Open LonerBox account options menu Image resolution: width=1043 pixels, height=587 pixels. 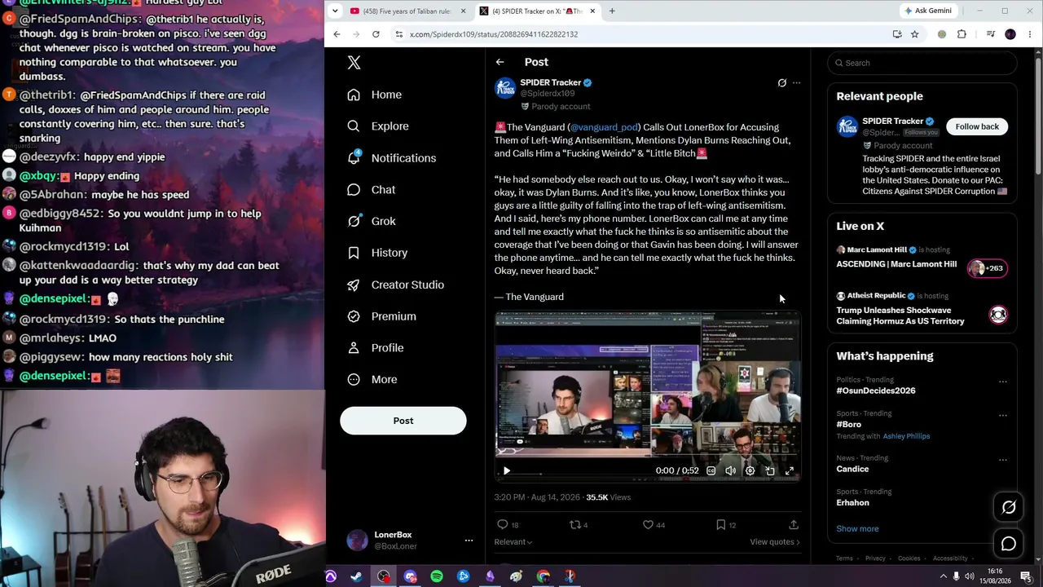click(469, 541)
